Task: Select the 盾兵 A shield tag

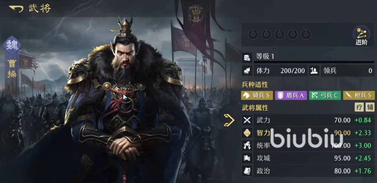Action: 291,95
